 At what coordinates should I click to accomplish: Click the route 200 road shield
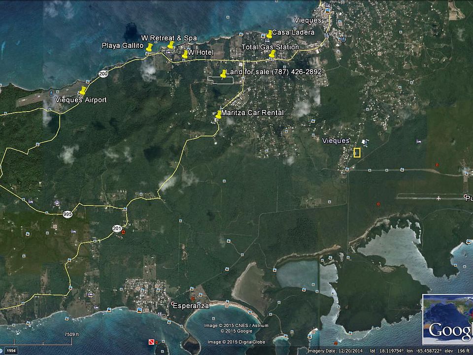pyautogui.click(x=103, y=73)
